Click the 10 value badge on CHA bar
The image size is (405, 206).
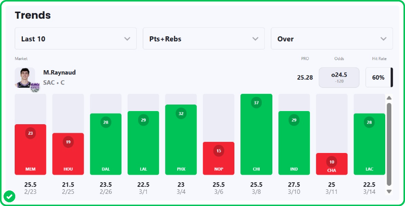(332, 162)
